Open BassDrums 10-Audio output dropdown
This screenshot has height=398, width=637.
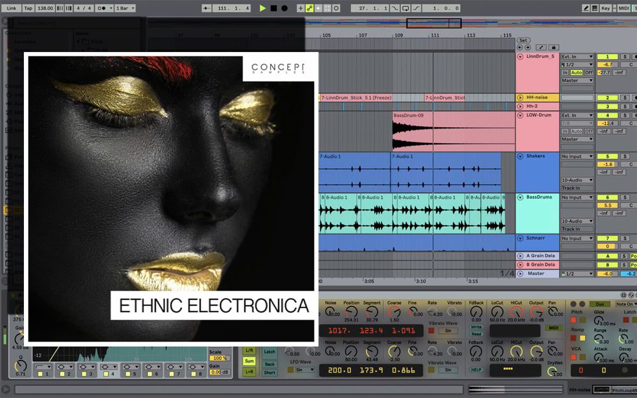[578, 221]
